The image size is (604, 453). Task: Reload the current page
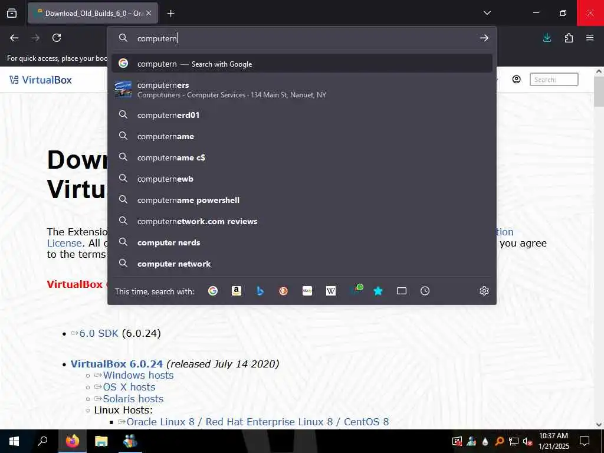click(57, 38)
